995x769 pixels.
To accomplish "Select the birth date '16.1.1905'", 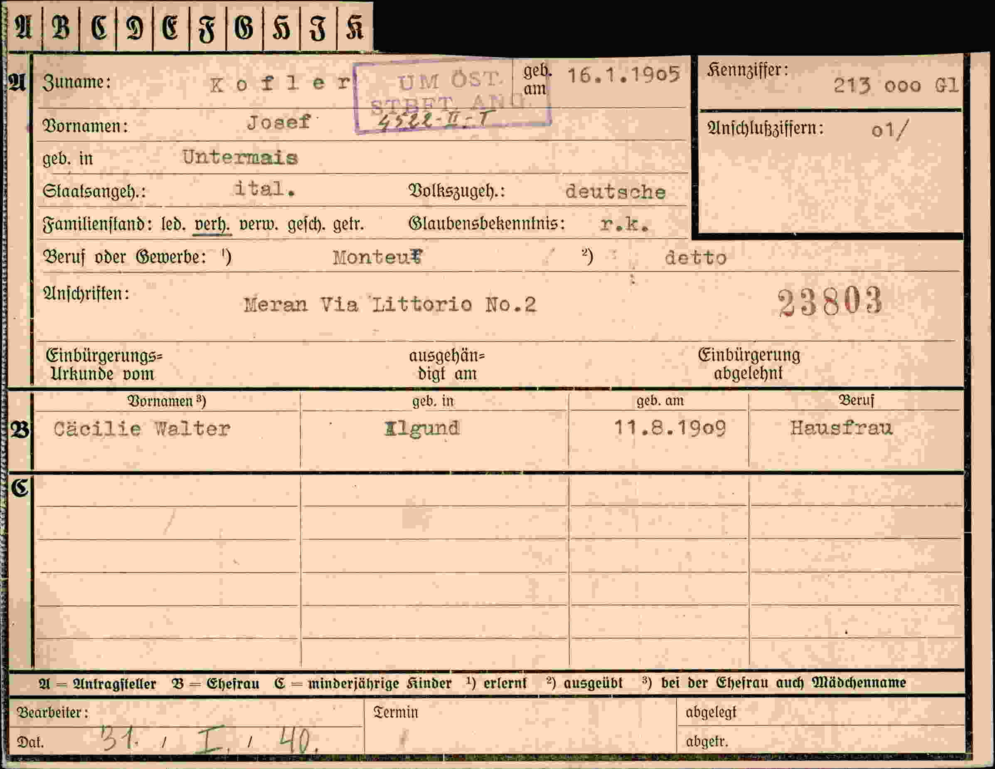I will (624, 75).
